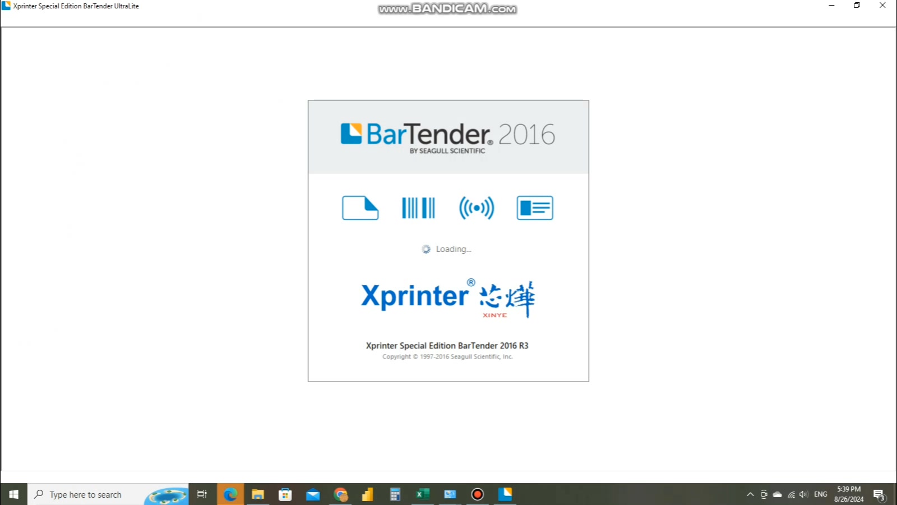Click the RFID signal icon on splash
The height and width of the screenshot is (505, 897).
pos(477,208)
